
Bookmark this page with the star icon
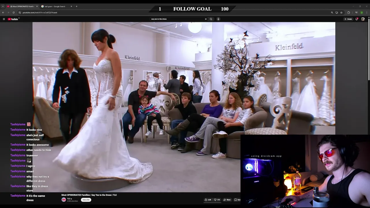pyautogui.click(x=341, y=12)
